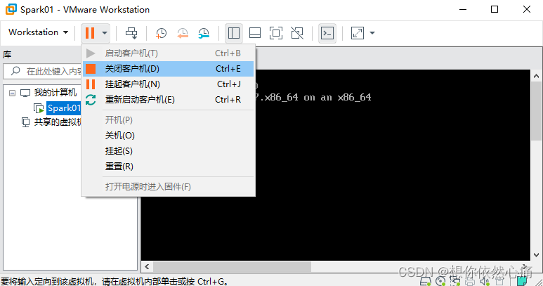
Task: Click the orange pause icon beside 挂起客户机
Action: 91,84
